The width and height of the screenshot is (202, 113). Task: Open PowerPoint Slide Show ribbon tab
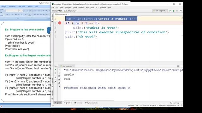point(22,7)
